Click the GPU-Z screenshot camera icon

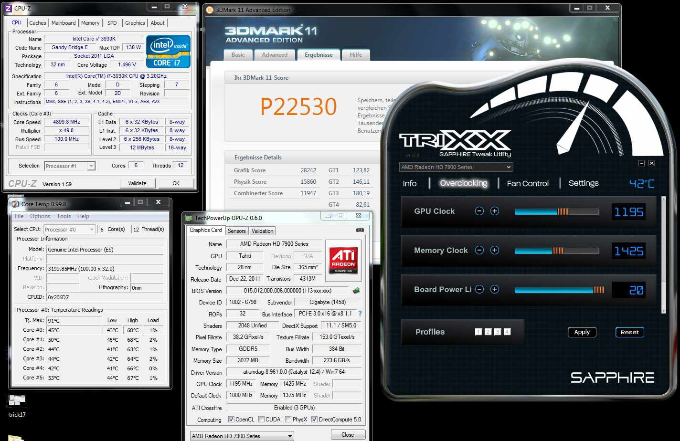360,230
